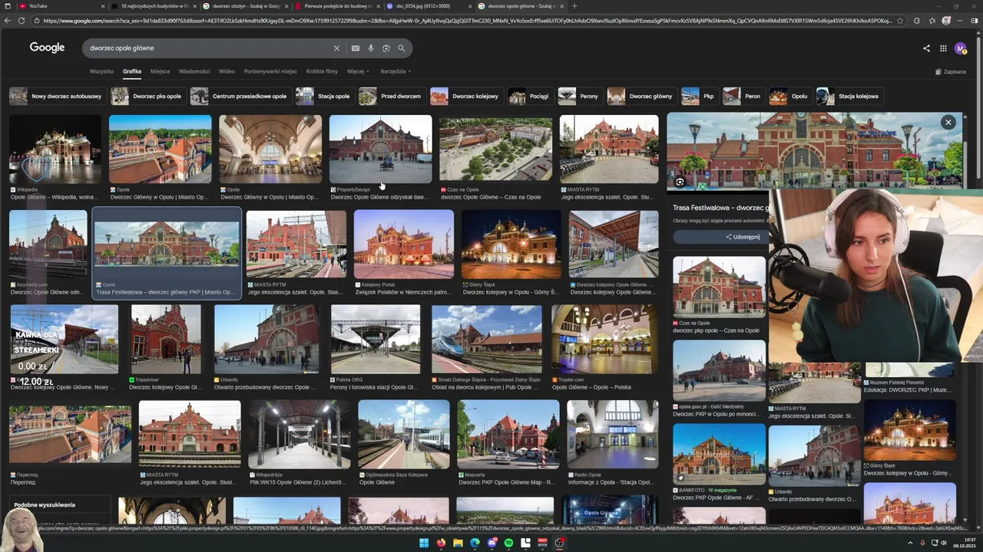Click in the Google search input field
Image resolution: width=983 pixels, height=552 pixels.
pos(207,48)
